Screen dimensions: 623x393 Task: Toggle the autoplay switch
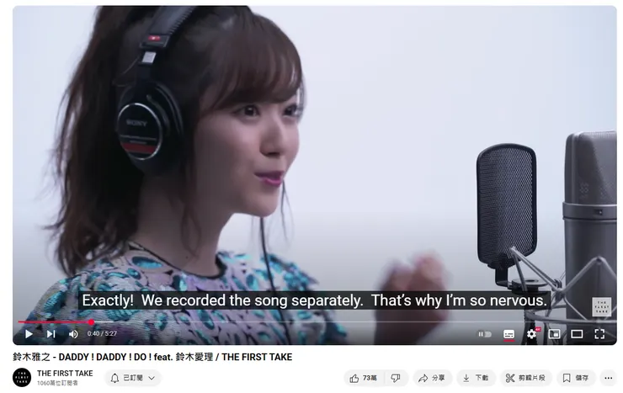pyautogui.click(x=485, y=334)
